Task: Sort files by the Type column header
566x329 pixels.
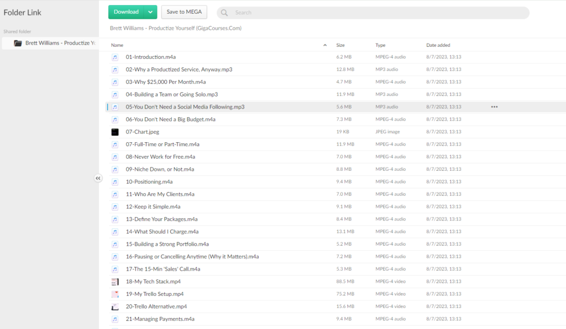Action: (x=380, y=45)
